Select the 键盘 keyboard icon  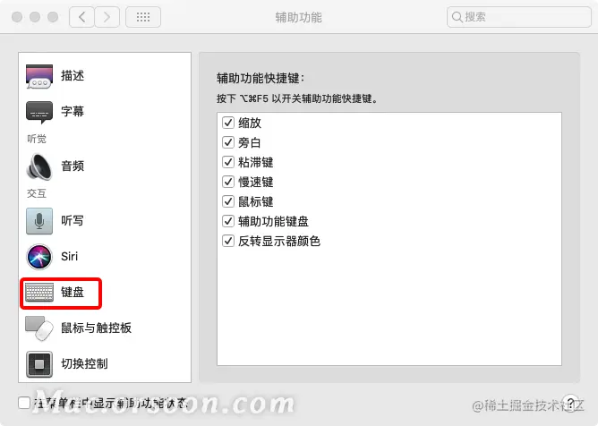tap(38, 293)
